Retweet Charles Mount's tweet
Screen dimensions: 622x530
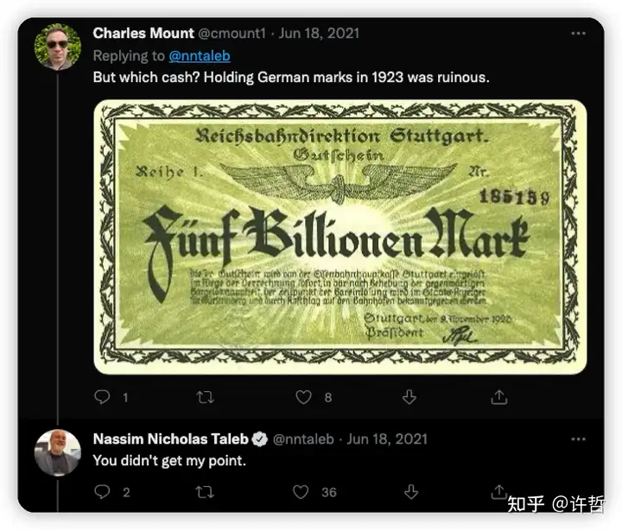click(205, 397)
